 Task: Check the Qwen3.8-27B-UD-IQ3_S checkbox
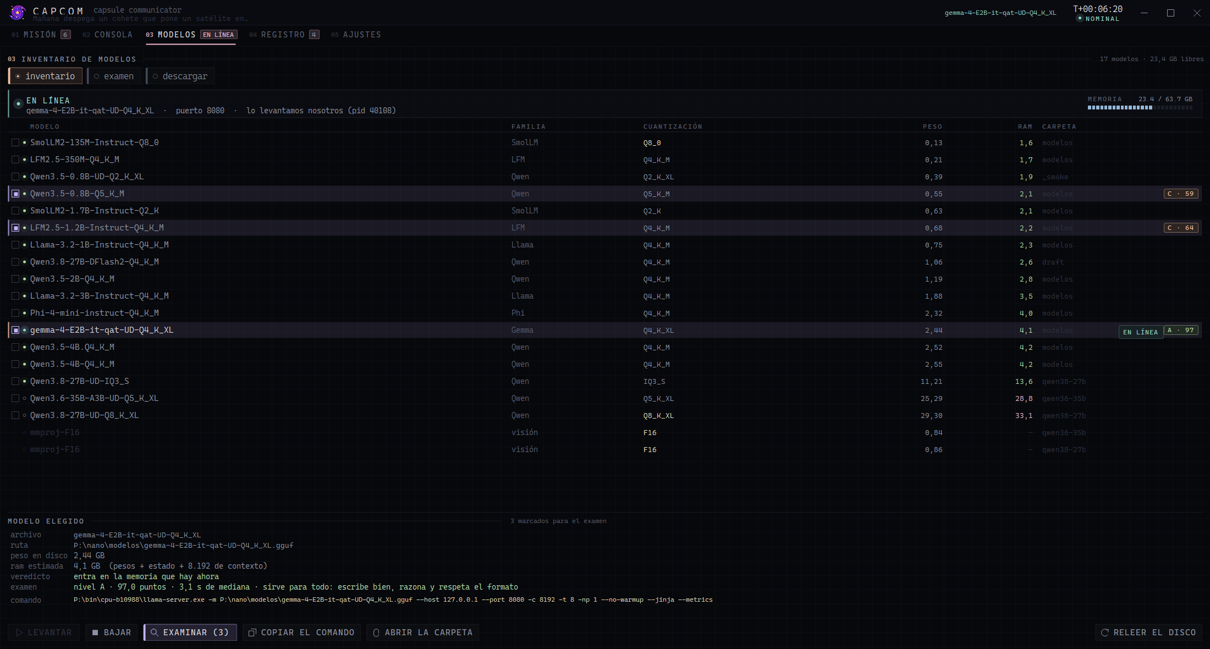[15, 381]
